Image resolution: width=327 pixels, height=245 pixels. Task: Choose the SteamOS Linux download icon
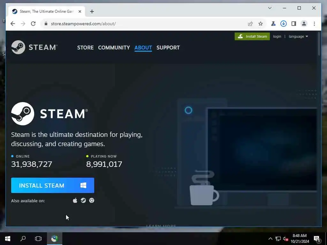pyautogui.click(x=83, y=200)
